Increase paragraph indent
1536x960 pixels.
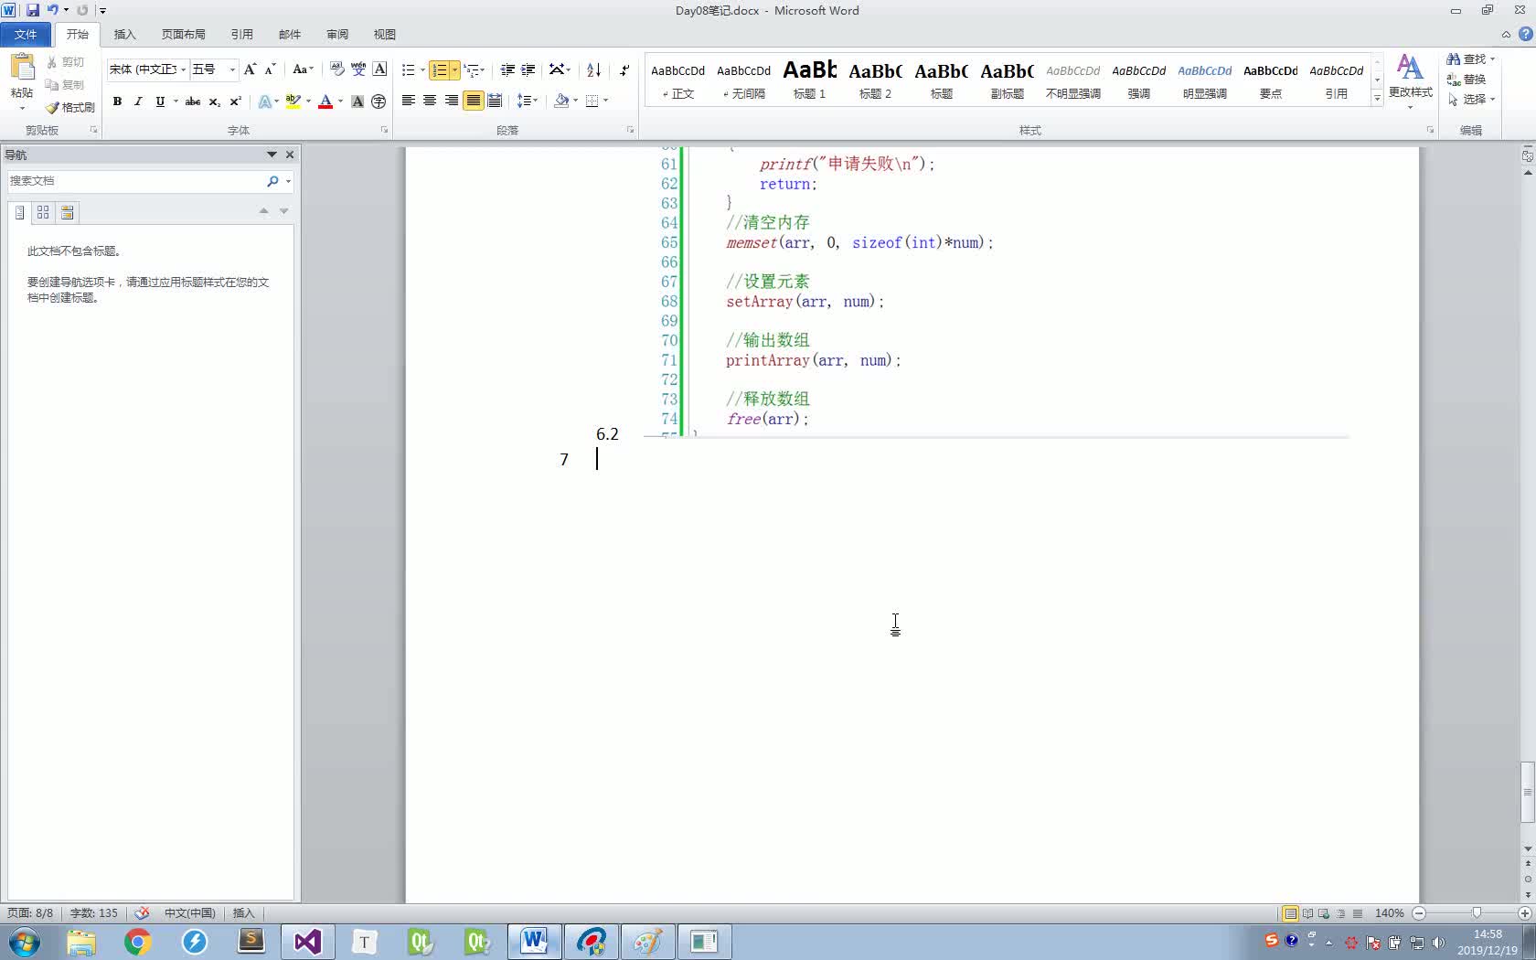click(528, 69)
